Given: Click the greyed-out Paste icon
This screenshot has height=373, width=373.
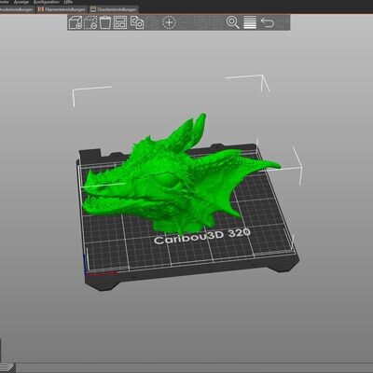Looking at the screenshot, I should pos(153,22).
